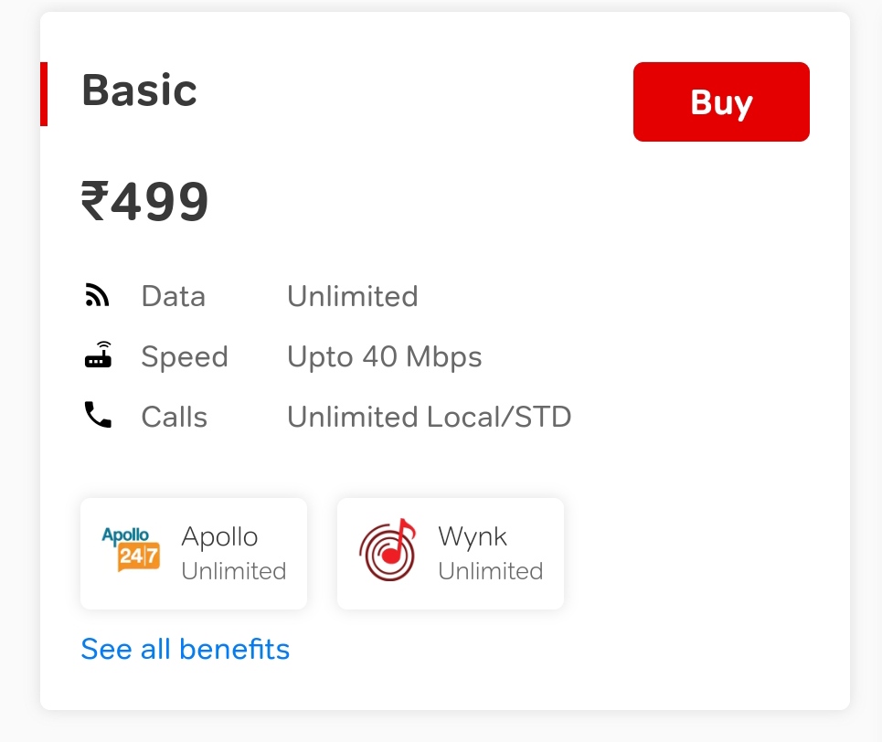Image resolution: width=882 pixels, height=742 pixels.
Task: Select the Wynk Unlimited benefit card
Action: click(x=451, y=554)
